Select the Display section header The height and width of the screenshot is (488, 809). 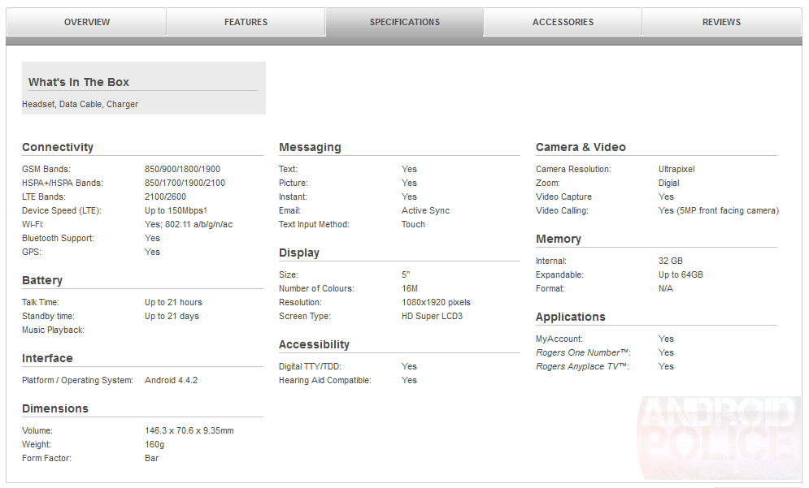click(x=298, y=253)
